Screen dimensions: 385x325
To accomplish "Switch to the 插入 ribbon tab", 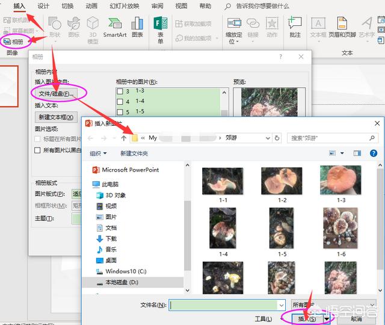I will [19, 6].
